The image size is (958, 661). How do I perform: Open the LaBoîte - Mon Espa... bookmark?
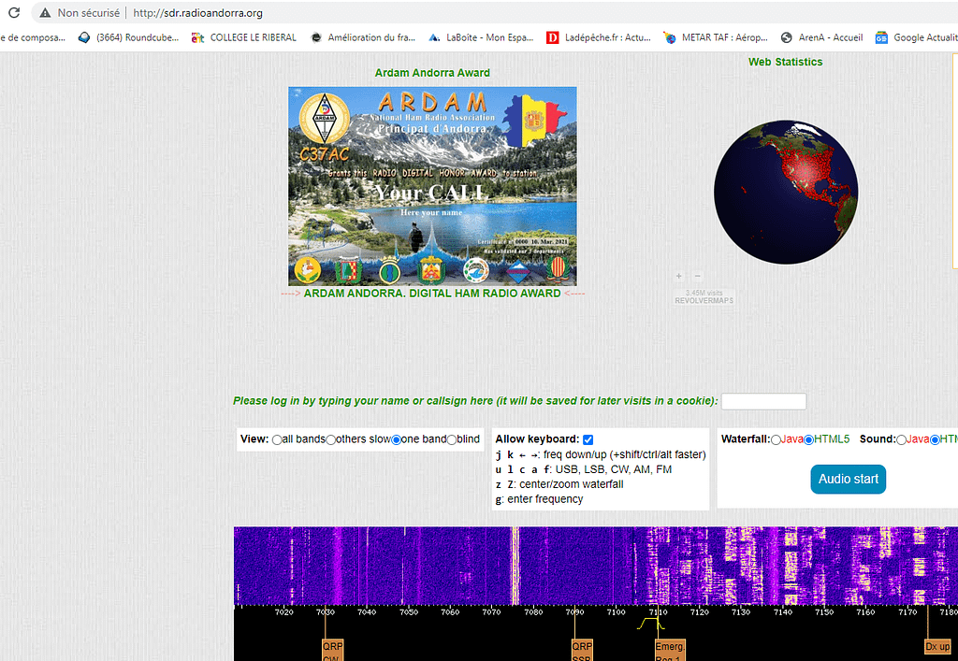pyautogui.click(x=480, y=37)
